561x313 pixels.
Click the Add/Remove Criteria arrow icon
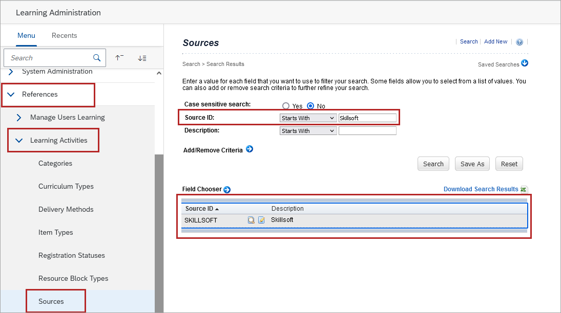(x=250, y=149)
